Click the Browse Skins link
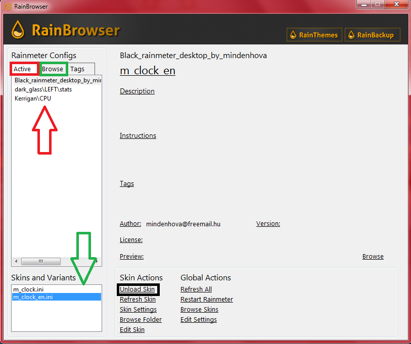This screenshot has width=411, height=344. [200, 310]
